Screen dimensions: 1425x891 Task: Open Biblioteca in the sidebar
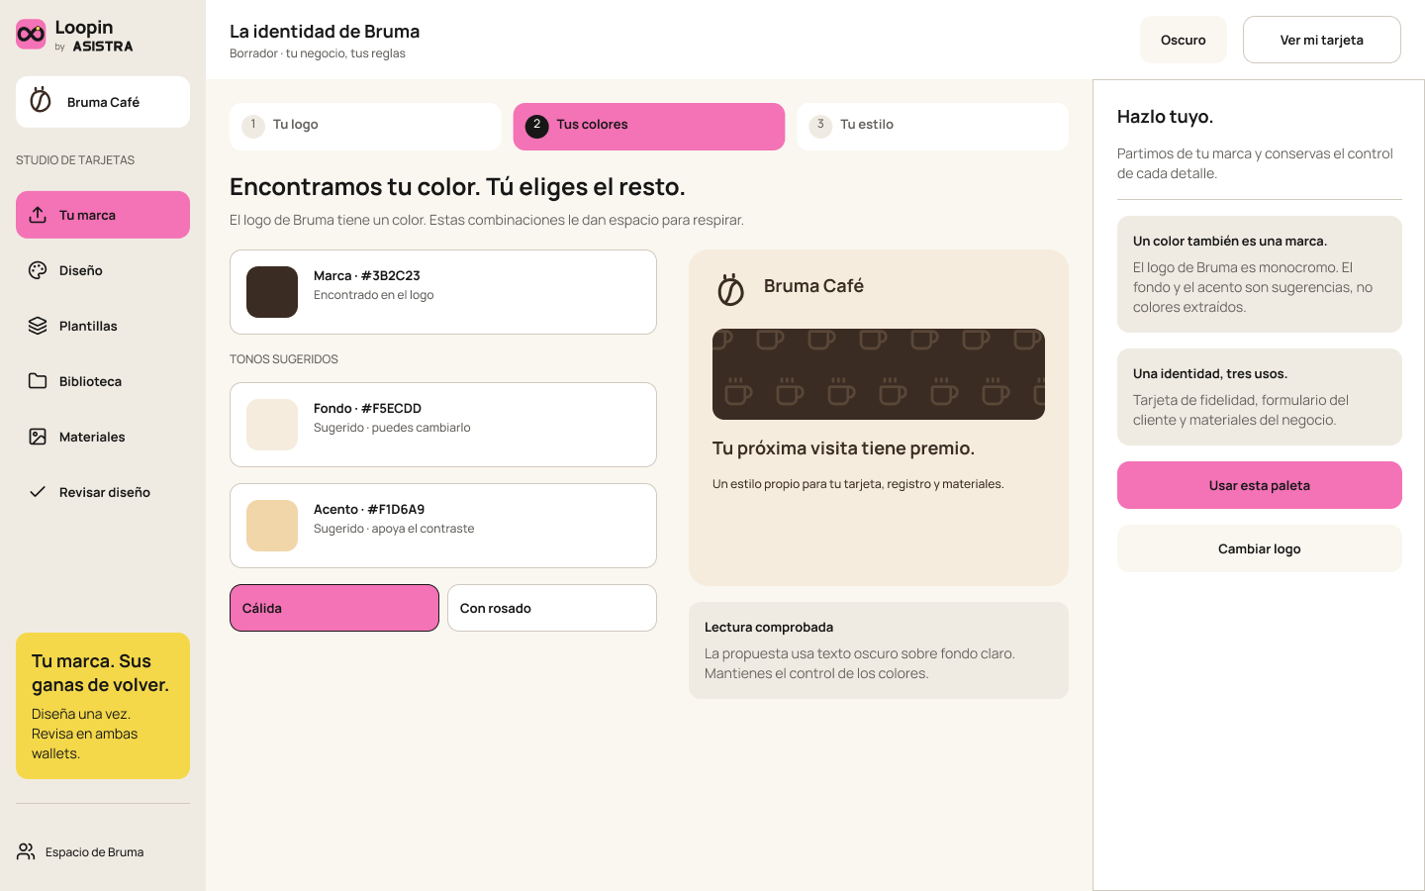coord(103,381)
